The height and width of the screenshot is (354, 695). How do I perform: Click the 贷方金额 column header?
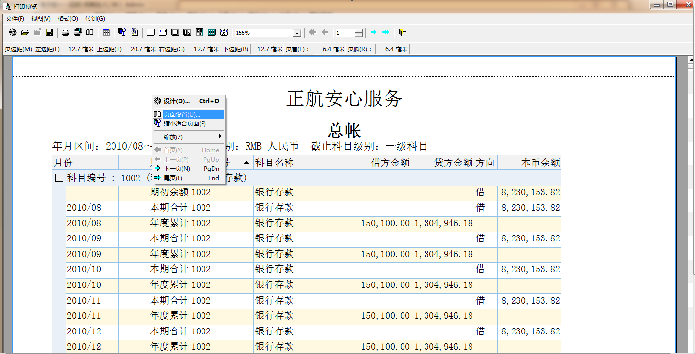click(x=443, y=163)
